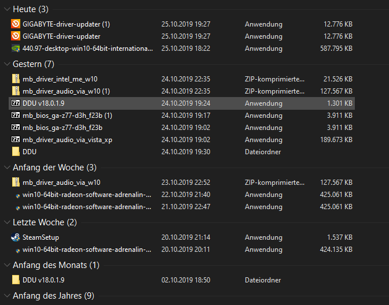This screenshot has height=305, width=389.
Task: Collapse the Heute (3) group
Action: coord(7,9)
